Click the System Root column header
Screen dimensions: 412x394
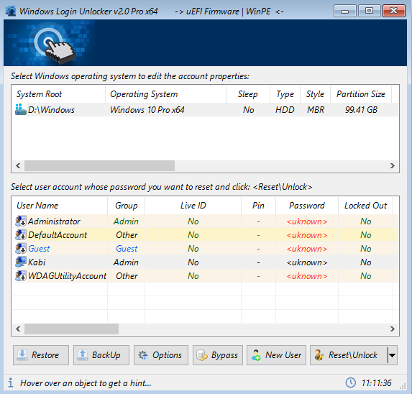(x=58, y=94)
